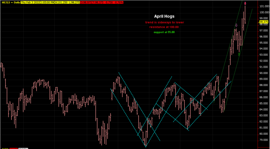Click the red down-arrow signal marker at the chart top

click(x=245, y=3)
